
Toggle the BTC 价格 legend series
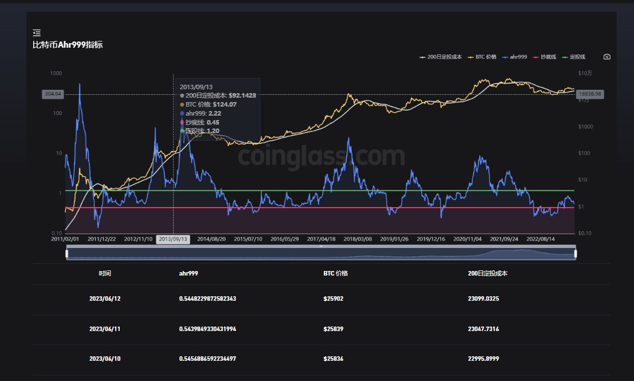click(482, 57)
